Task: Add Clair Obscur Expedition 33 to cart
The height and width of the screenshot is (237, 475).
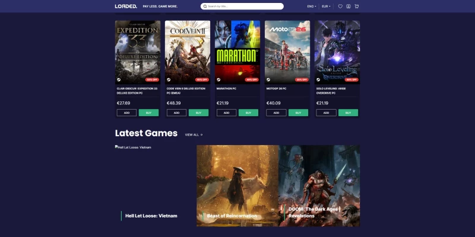Action: [126, 113]
